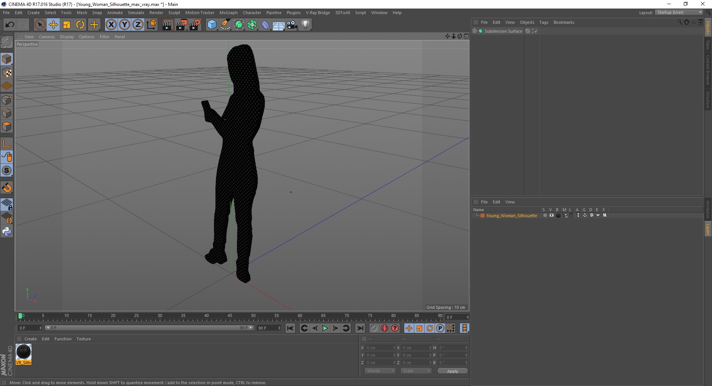Switch the coordinate system icon
This screenshot has width=712, height=386.
151,25
